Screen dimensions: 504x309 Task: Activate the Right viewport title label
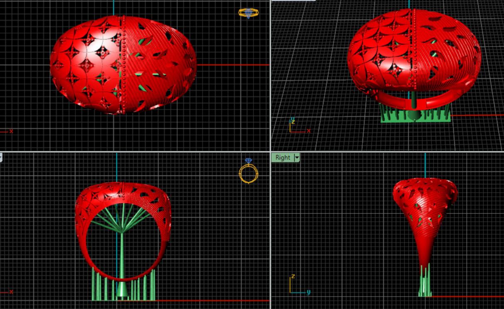283,157
